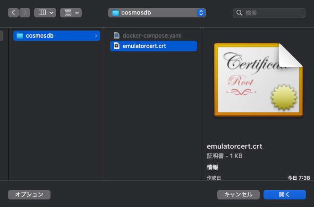314x207 pixels.
Task: Click the 今日 7:38 creation date value
Action: tap(299, 178)
